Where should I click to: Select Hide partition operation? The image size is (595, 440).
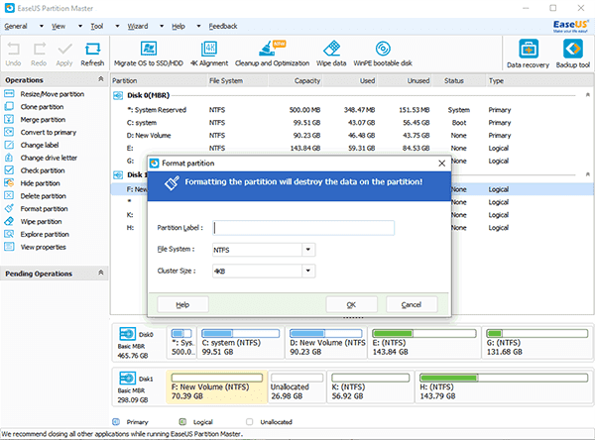pos(32,183)
